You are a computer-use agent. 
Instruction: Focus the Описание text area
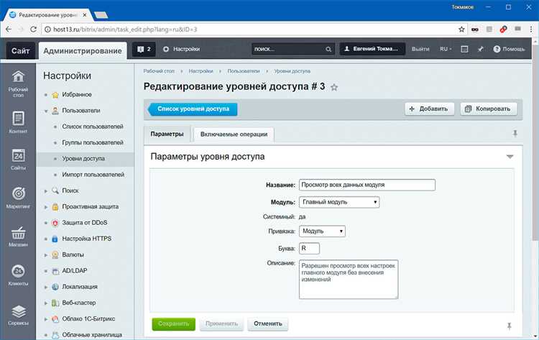(x=349, y=279)
